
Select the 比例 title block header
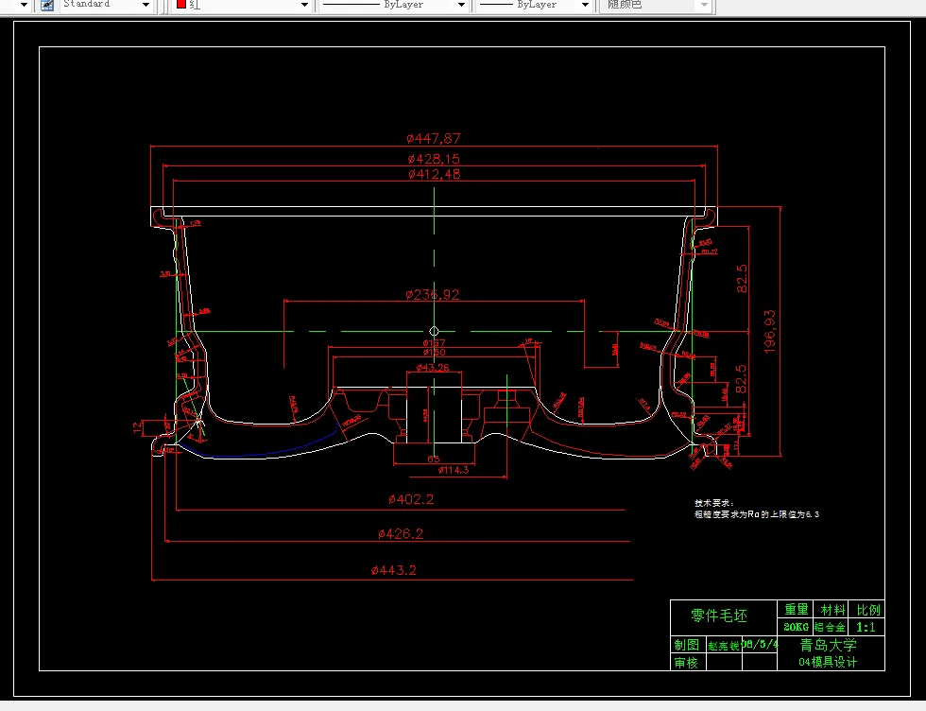pos(868,609)
